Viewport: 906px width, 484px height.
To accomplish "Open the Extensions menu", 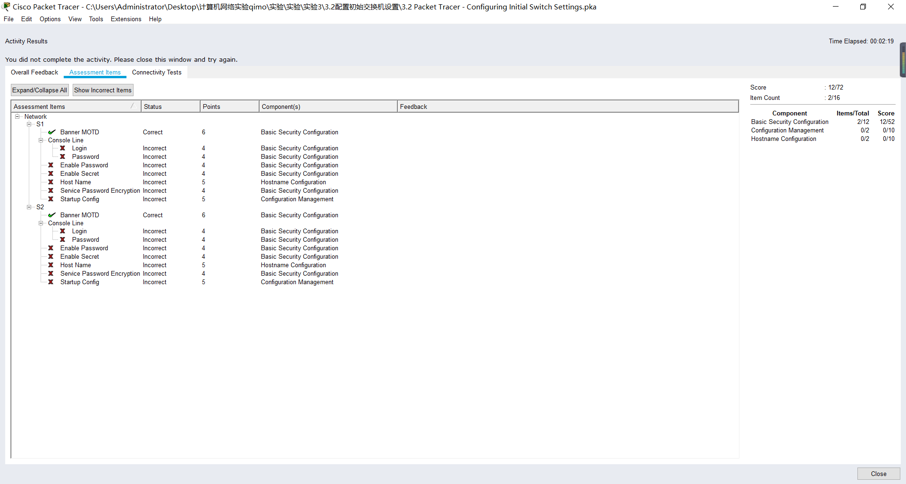I will [x=126, y=19].
